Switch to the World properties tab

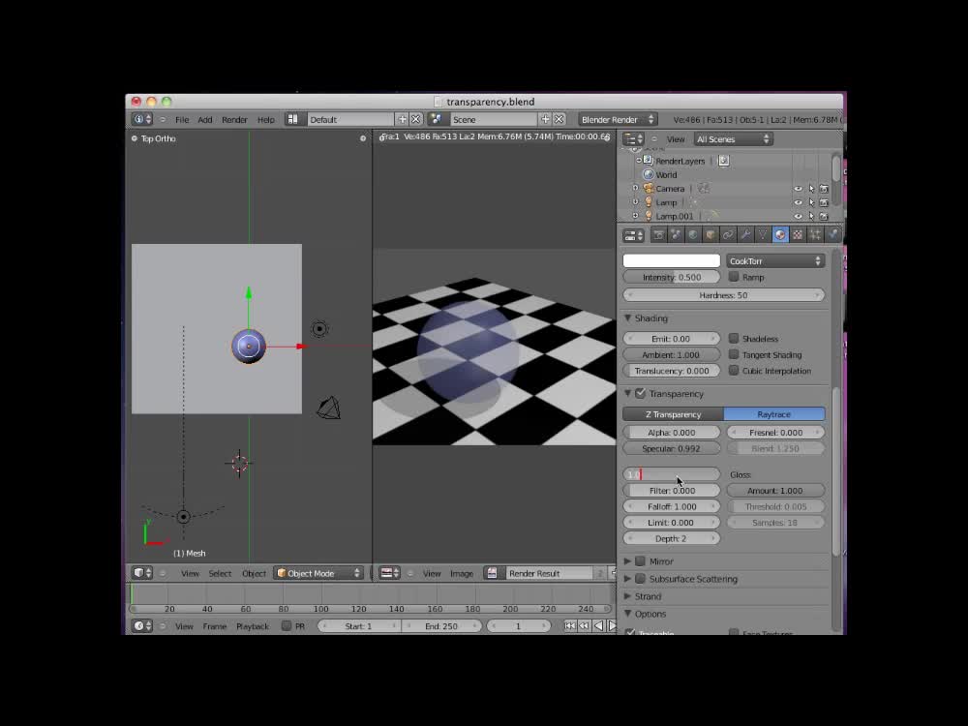693,234
